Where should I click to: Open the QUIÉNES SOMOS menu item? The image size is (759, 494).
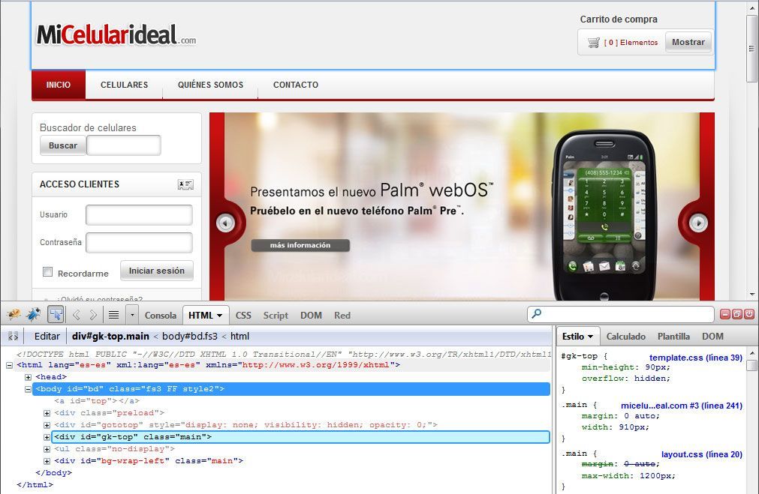(x=210, y=85)
